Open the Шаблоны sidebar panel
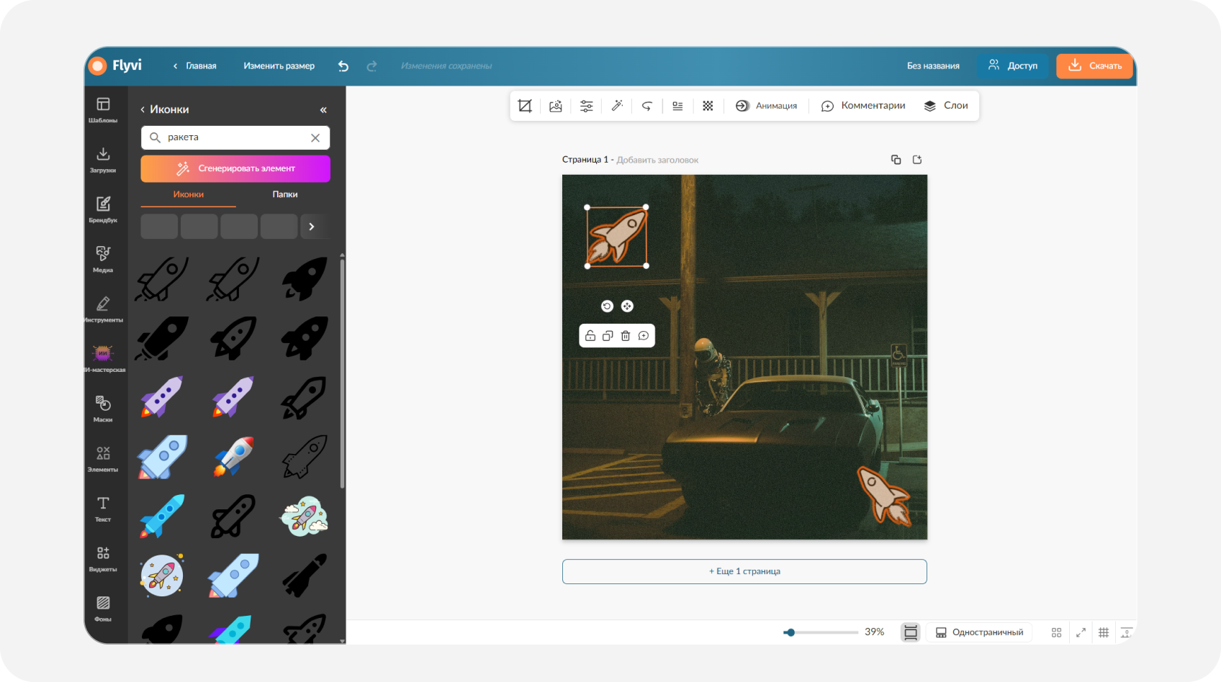The image size is (1221, 682). click(103, 110)
